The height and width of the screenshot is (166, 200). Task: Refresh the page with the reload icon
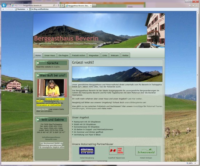[x=61, y=5]
